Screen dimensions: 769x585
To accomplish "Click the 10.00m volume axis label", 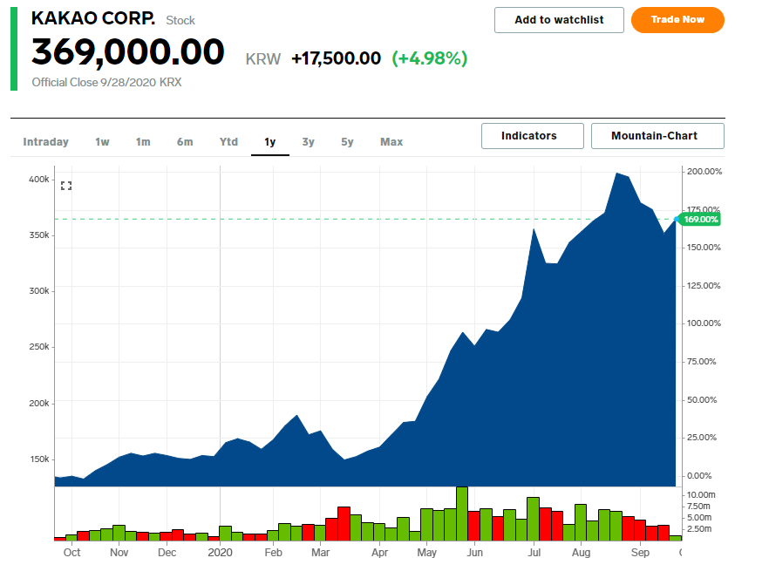I will pyautogui.click(x=701, y=495).
